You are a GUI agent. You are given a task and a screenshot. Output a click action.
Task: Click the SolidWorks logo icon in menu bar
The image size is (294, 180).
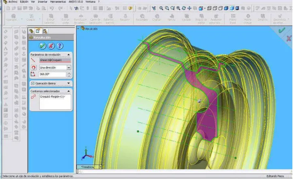click(x=5, y=2)
